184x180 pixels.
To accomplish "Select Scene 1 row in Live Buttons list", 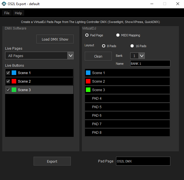I will click(39, 73).
